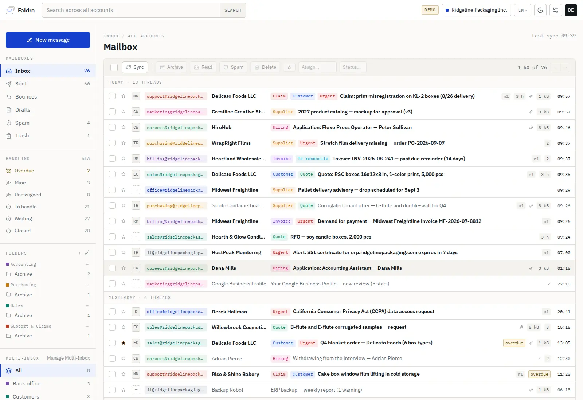Open the Status... dropdown

353,67
